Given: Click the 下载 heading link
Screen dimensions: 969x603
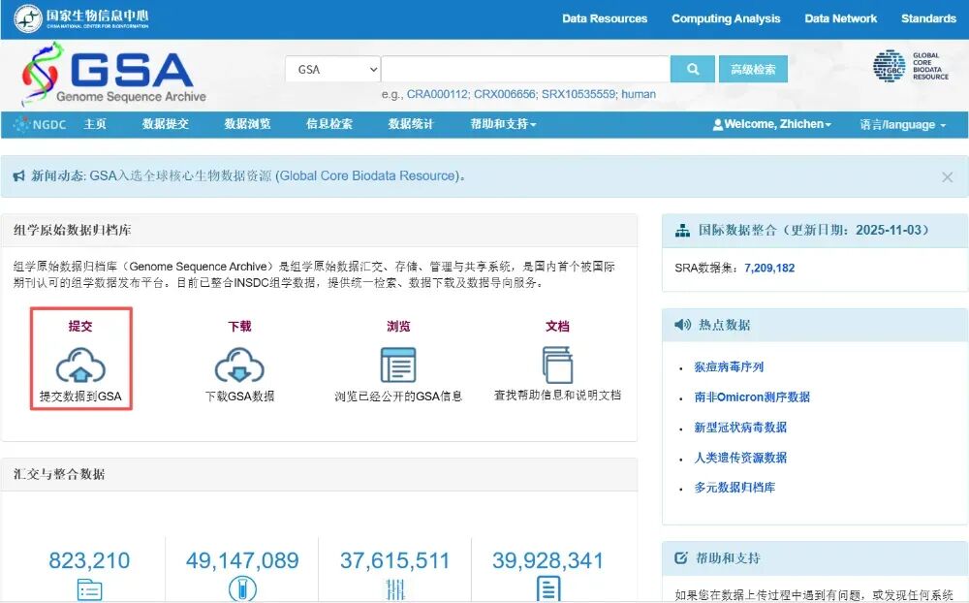Looking at the screenshot, I should point(239,326).
